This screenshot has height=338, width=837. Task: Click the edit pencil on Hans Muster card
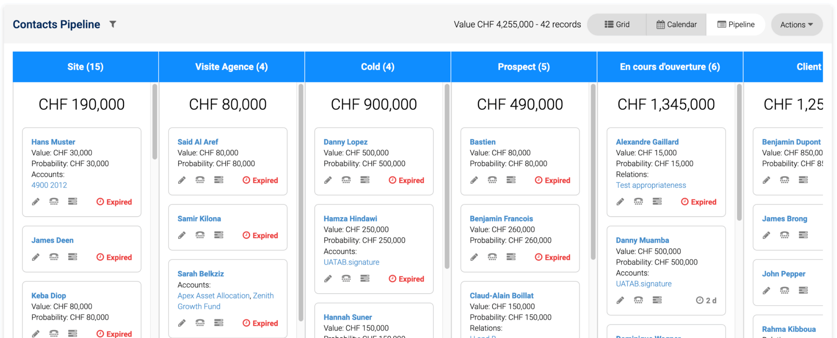[36, 201]
